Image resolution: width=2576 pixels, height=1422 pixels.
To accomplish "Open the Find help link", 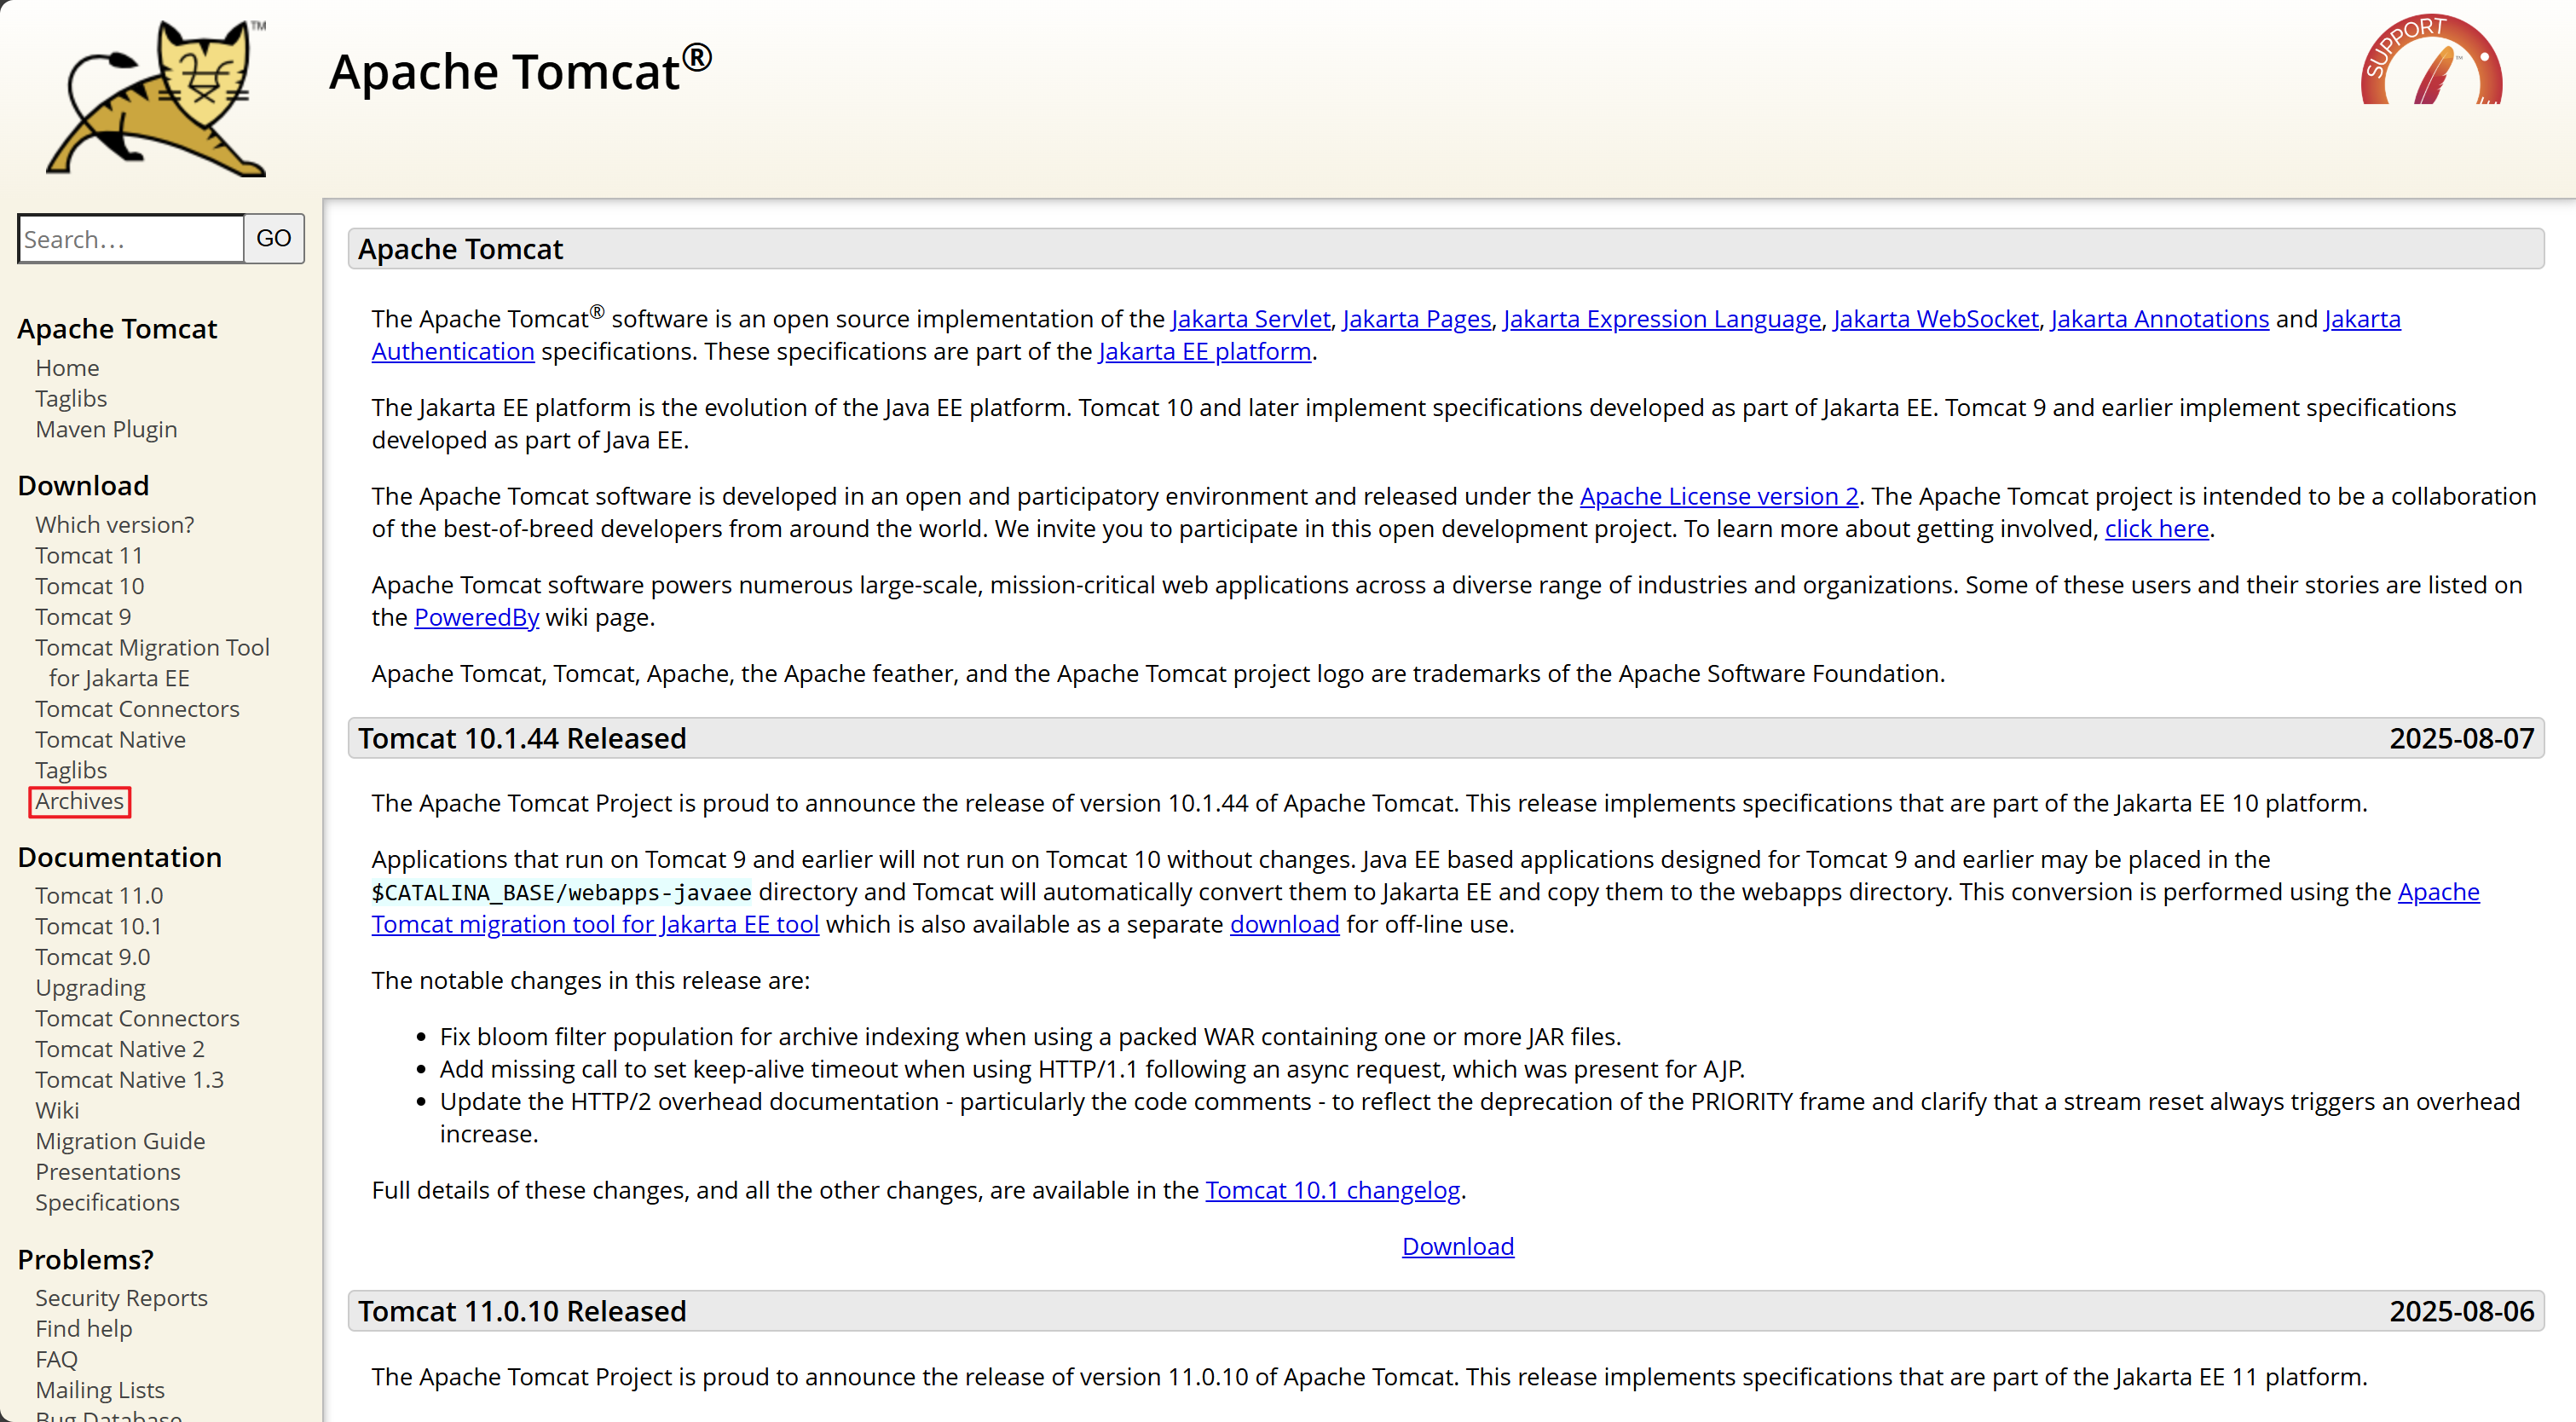I will [83, 1329].
